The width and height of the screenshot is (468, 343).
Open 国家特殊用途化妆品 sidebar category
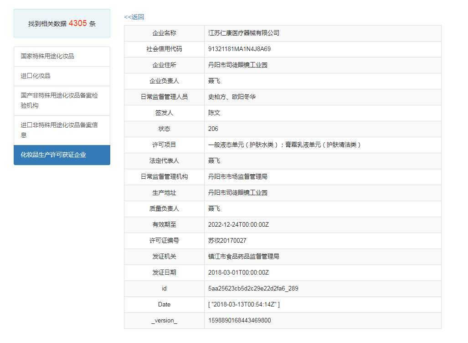(62, 56)
